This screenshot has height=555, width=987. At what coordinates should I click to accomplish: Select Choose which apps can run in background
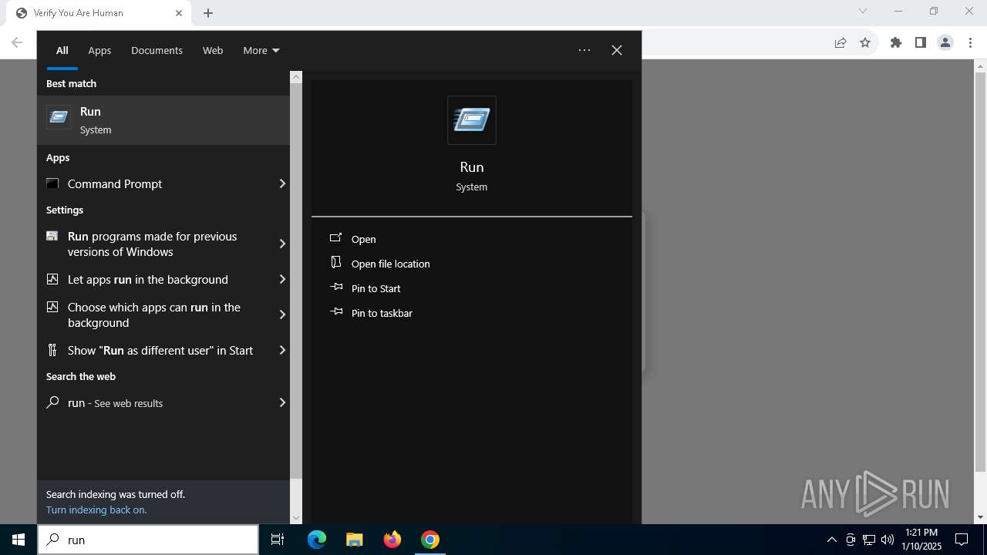(157, 314)
